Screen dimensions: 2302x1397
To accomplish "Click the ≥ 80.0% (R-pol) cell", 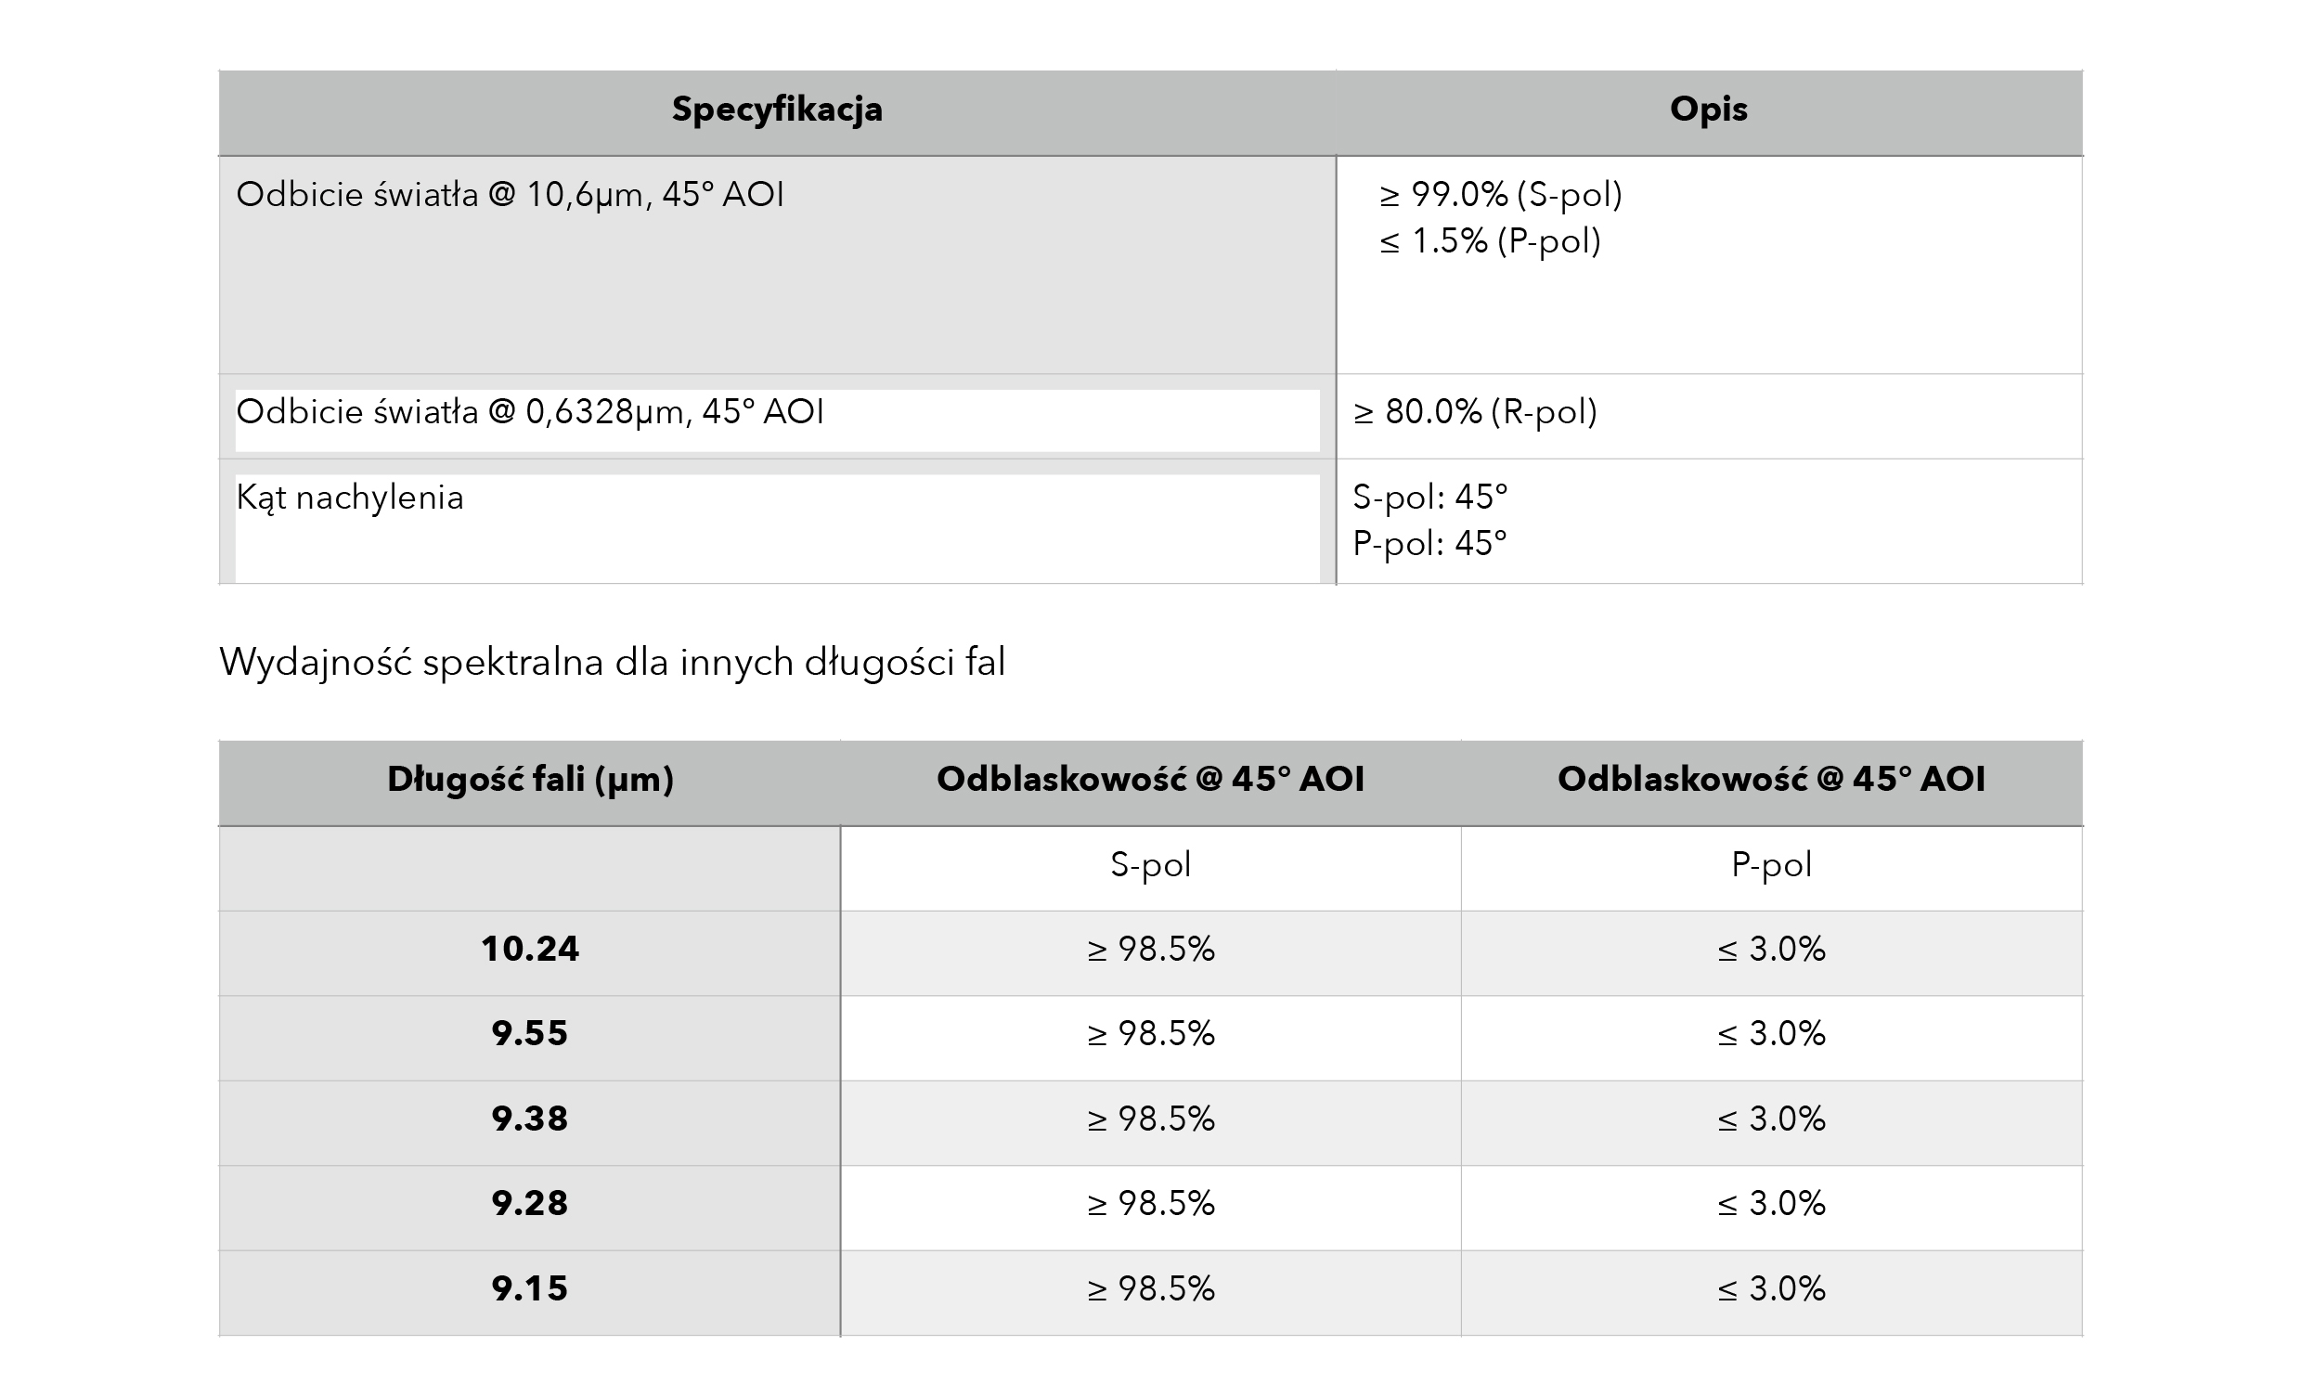I will 1709,417.
